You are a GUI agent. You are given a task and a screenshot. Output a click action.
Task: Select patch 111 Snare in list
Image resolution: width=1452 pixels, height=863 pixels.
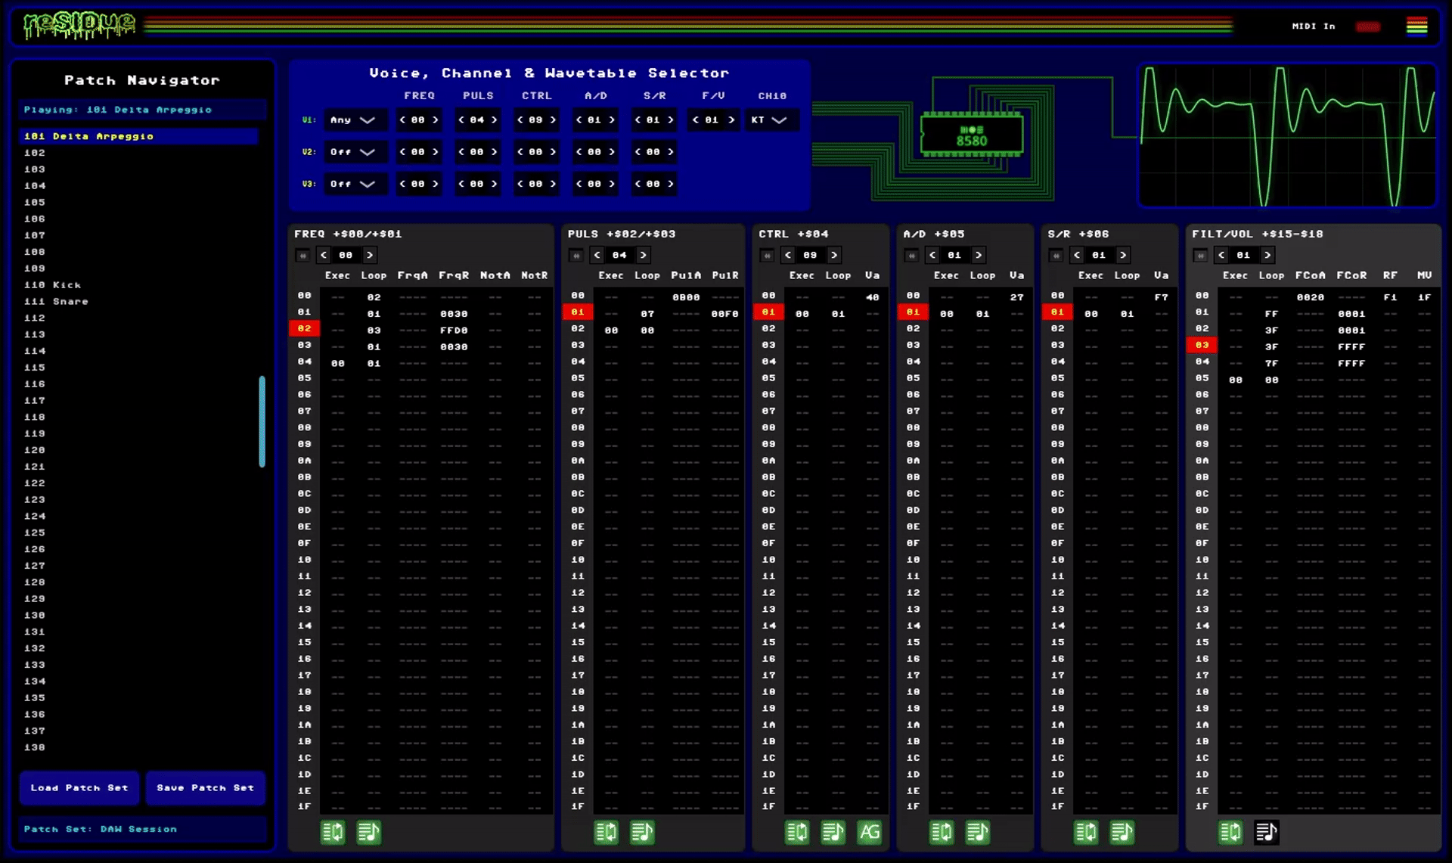[57, 302]
